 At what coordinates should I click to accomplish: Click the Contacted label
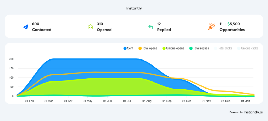pyautogui.click(x=42, y=30)
